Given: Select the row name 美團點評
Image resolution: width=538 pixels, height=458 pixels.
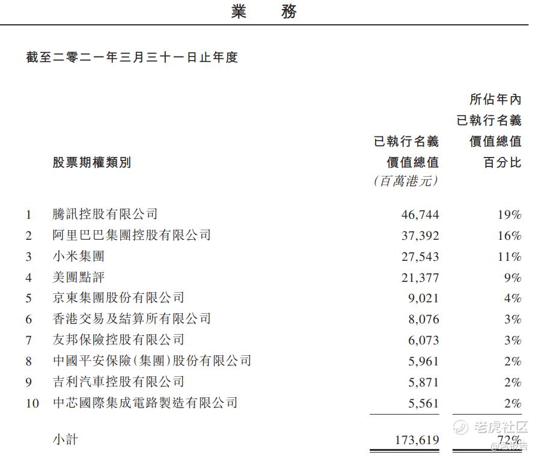Looking at the screenshot, I should [79, 277].
